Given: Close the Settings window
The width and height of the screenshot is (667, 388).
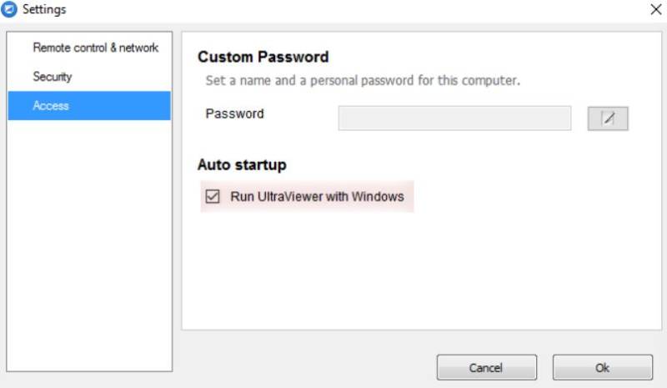Looking at the screenshot, I should click(x=654, y=10).
